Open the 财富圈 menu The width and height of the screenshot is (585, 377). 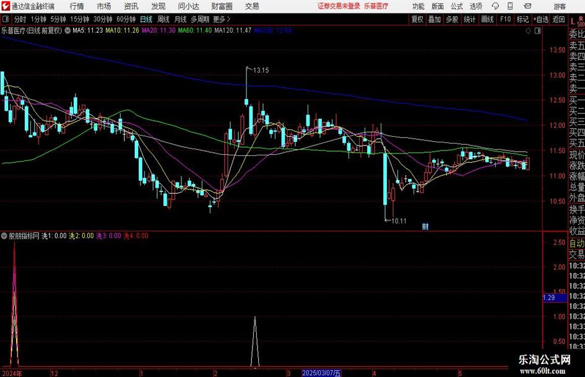click(x=222, y=6)
